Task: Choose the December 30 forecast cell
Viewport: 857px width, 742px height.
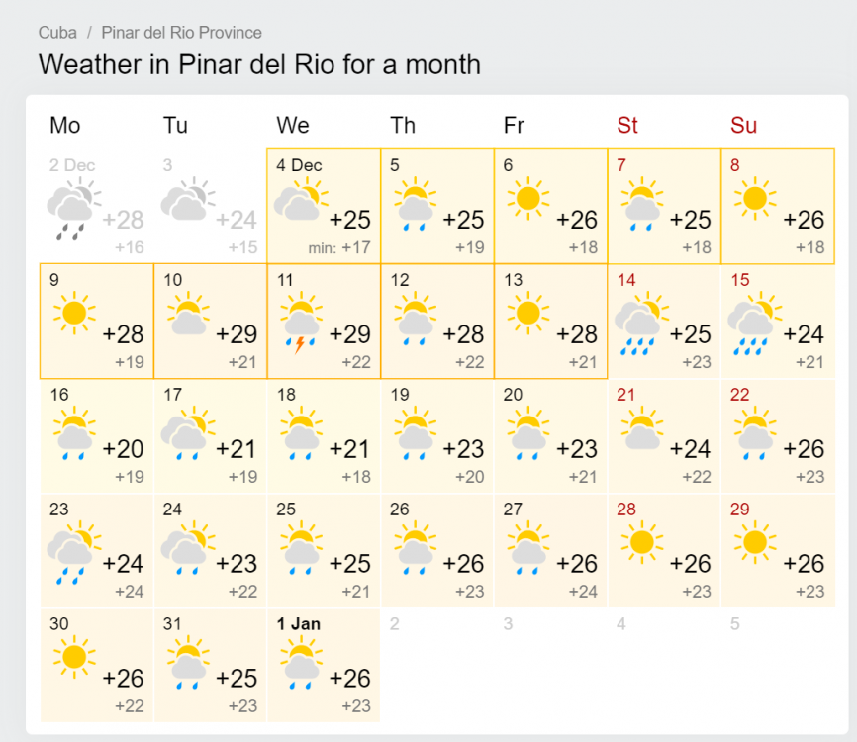Action: tap(97, 666)
